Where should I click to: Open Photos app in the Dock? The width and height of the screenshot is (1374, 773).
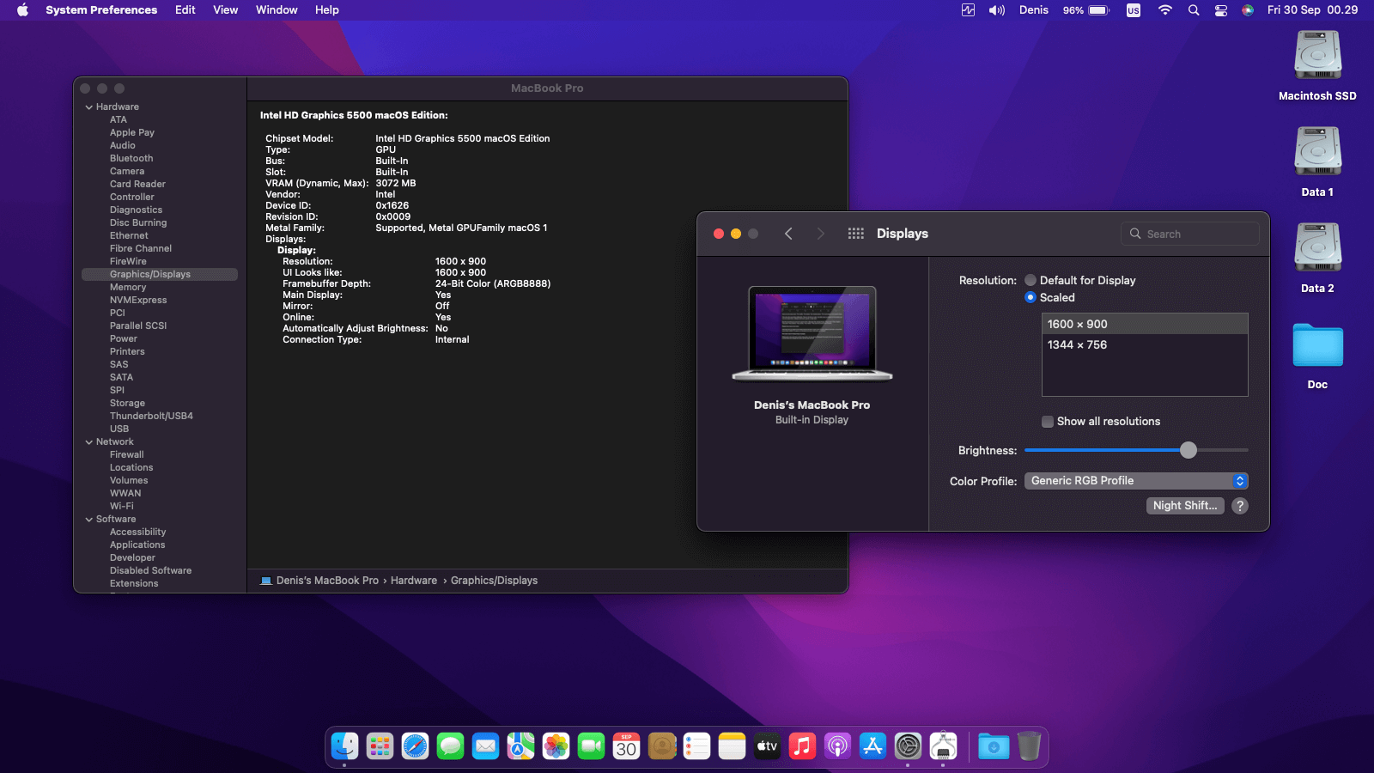pyautogui.click(x=556, y=746)
